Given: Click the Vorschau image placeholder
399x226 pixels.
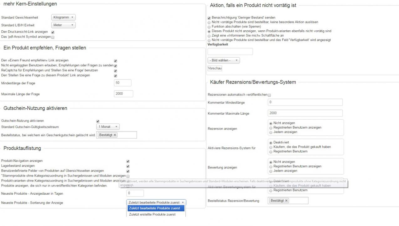Looking at the screenshot, I should 215,68.
